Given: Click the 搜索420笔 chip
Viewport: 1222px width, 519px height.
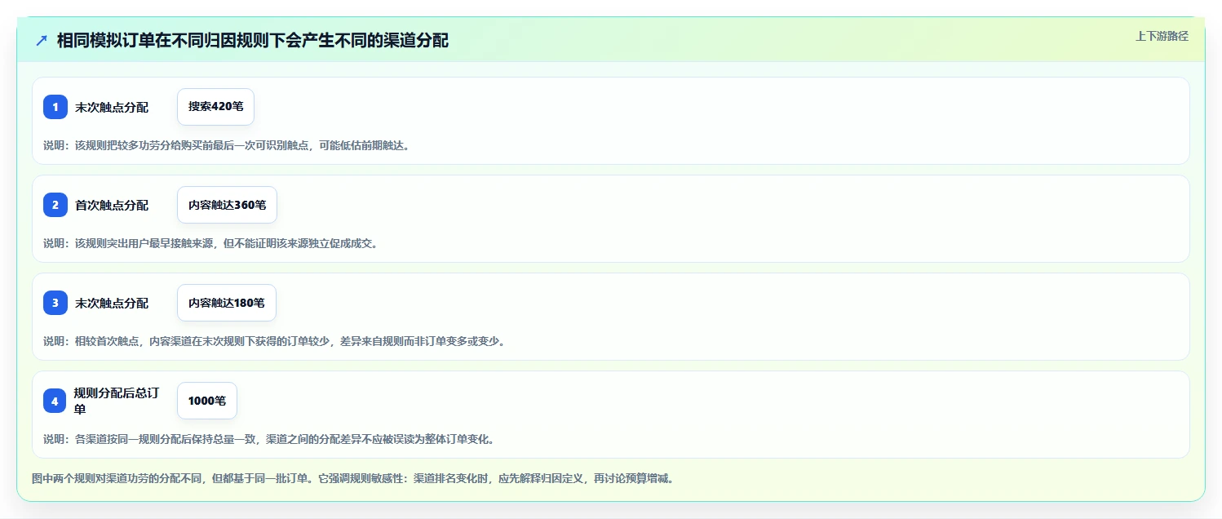Looking at the screenshot, I should tap(215, 107).
